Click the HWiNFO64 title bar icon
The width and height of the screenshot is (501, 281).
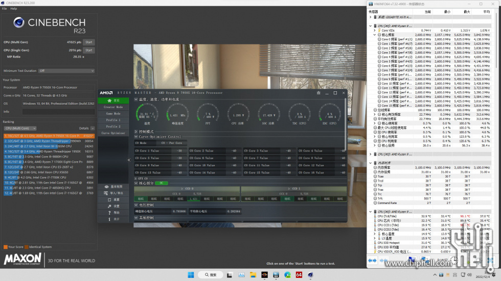click(371, 4)
